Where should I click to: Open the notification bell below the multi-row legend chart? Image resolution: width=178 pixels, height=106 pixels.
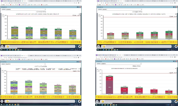[80, 101]
